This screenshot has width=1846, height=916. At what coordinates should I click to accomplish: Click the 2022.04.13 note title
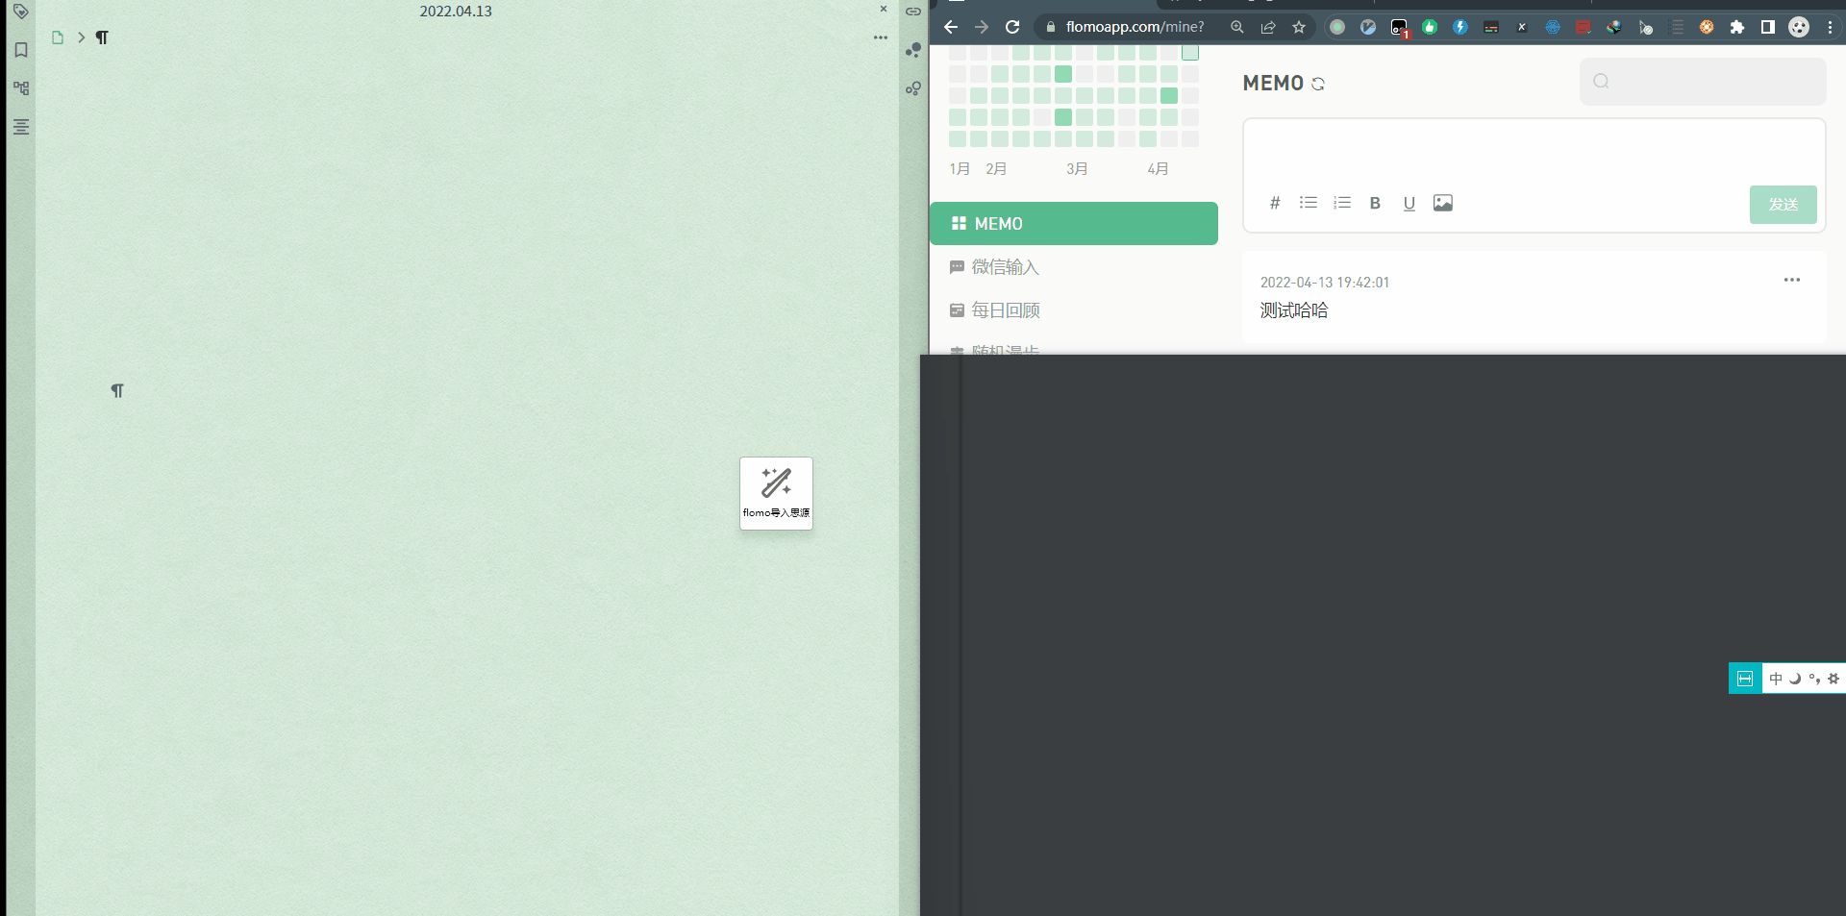click(x=456, y=12)
